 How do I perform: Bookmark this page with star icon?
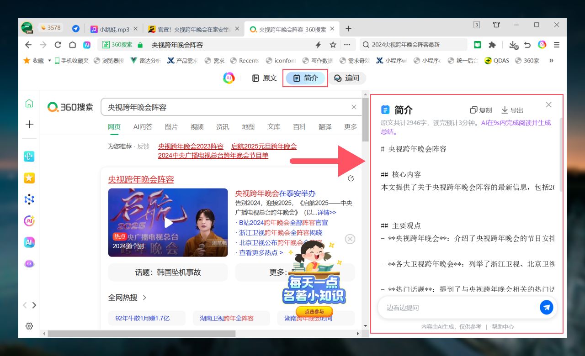[x=333, y=45]
